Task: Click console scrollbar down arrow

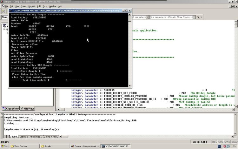Action: coord(130,86)
